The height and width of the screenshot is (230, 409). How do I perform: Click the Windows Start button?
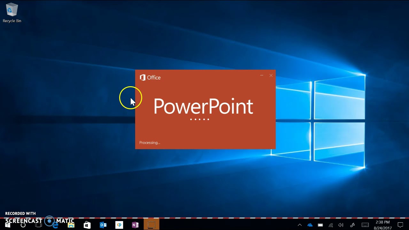(x=8, y=225)
